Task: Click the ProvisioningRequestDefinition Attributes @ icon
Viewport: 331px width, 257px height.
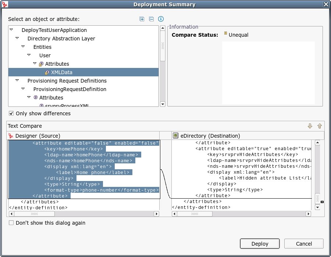Action: tap(35, 97)
